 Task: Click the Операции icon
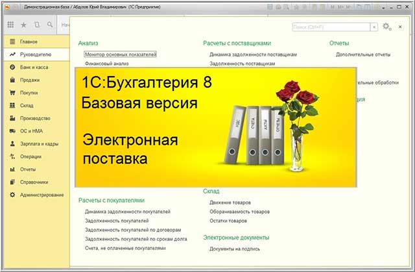(x=12, y=156)
